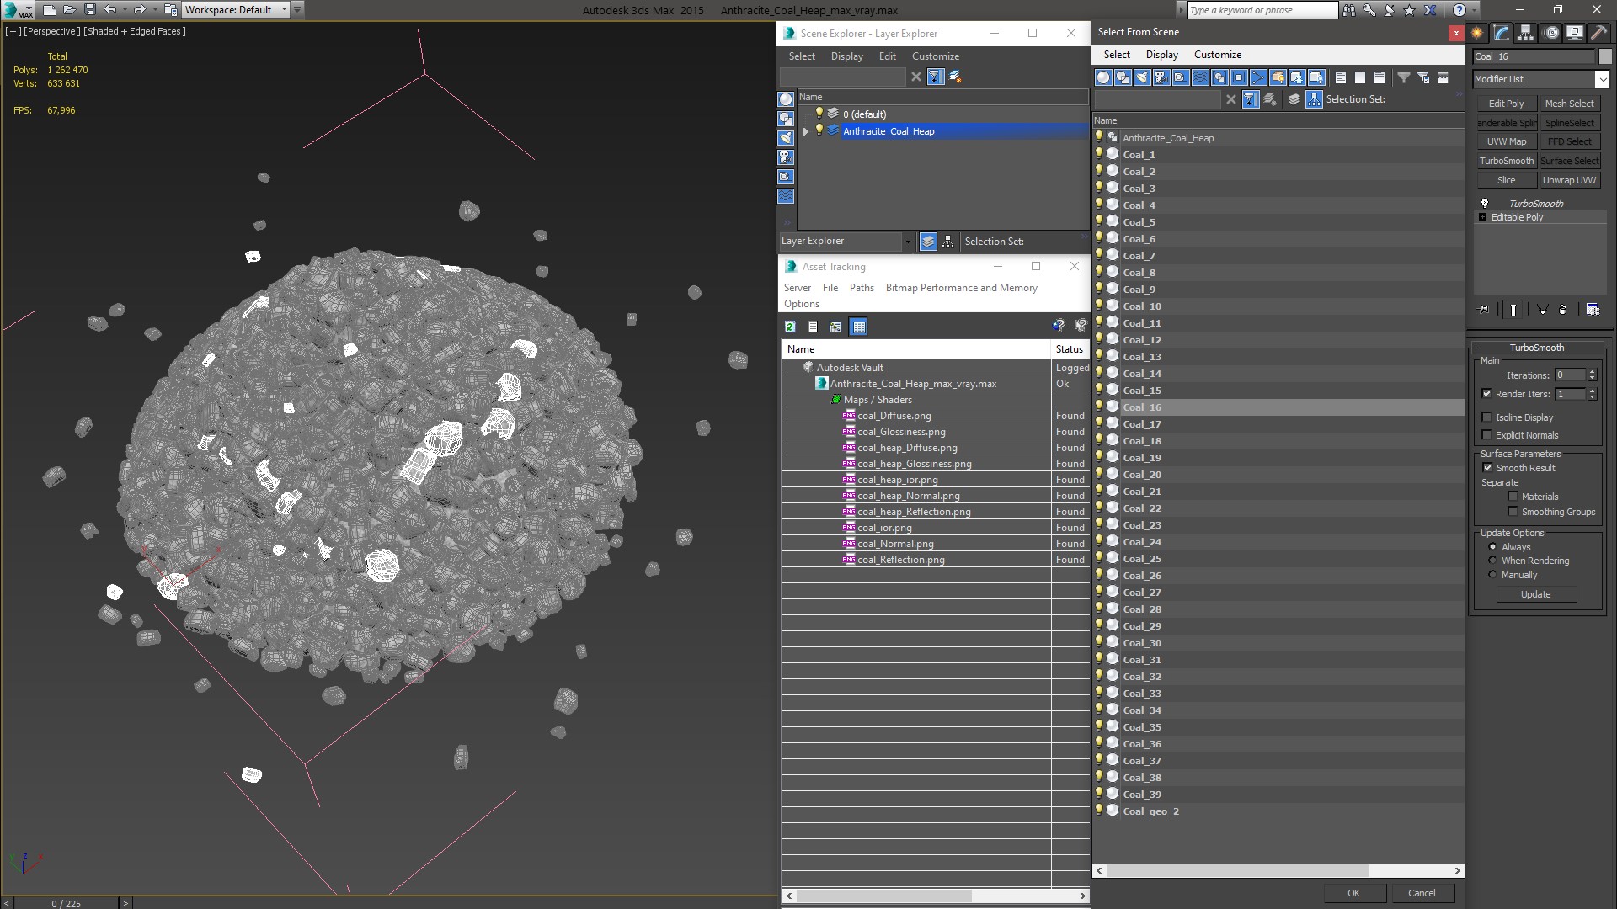Click the Undo arrow icon
Screen dimensions: 1617x909
pyautogui.click(x=109, y=10)
